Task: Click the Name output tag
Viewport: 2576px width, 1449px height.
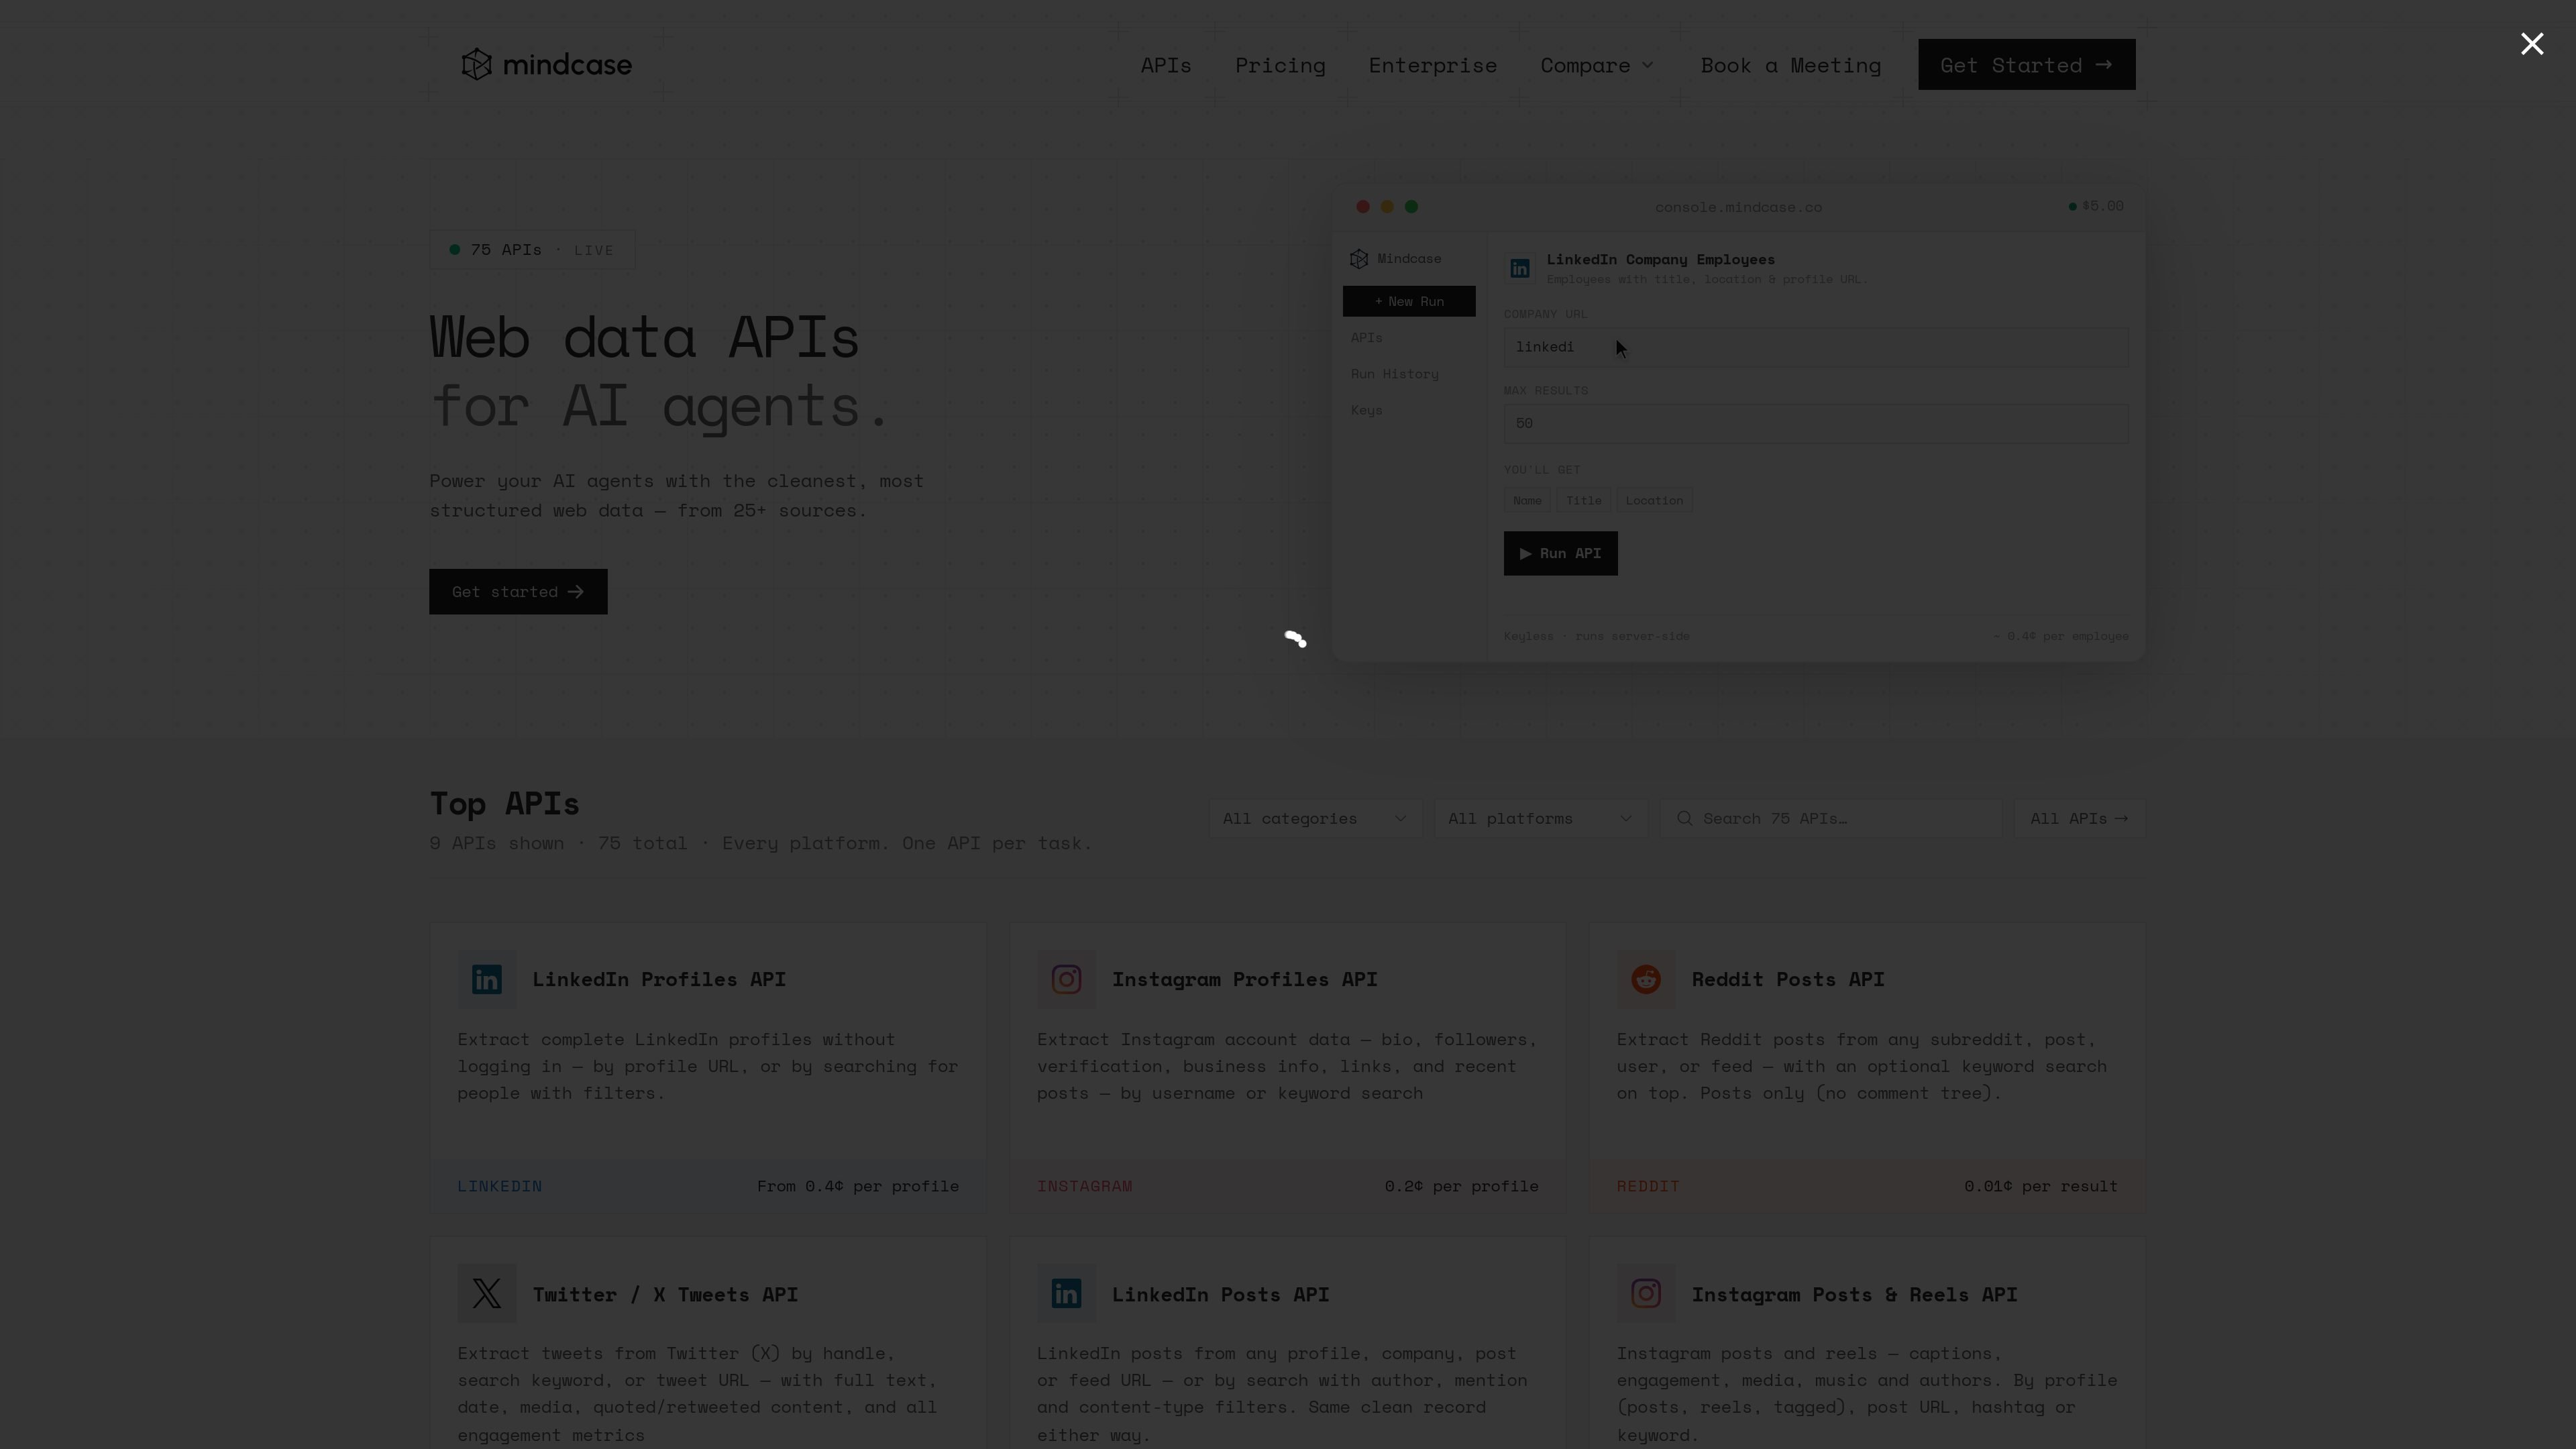Action: click(1526, 500)
